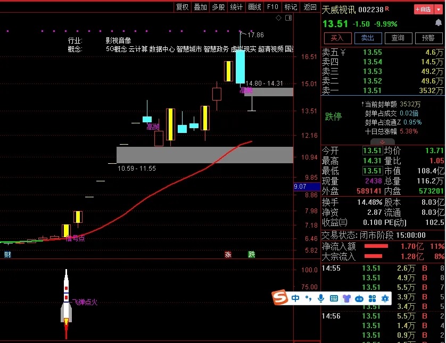Viewport: 446px width, 343px height.
Task: Click the 14:55 trade tick row
Action: [x=383, y=268]
